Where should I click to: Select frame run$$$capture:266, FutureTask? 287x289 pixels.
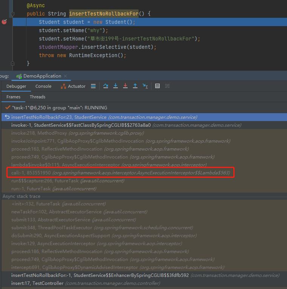pos(144,181)
